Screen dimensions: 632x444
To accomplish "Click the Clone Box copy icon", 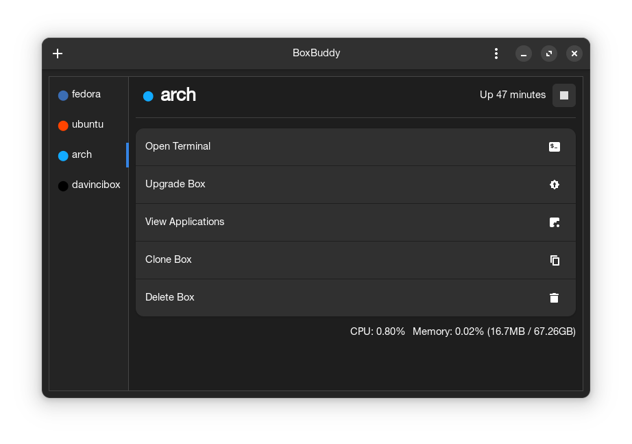I will (555, 260).
